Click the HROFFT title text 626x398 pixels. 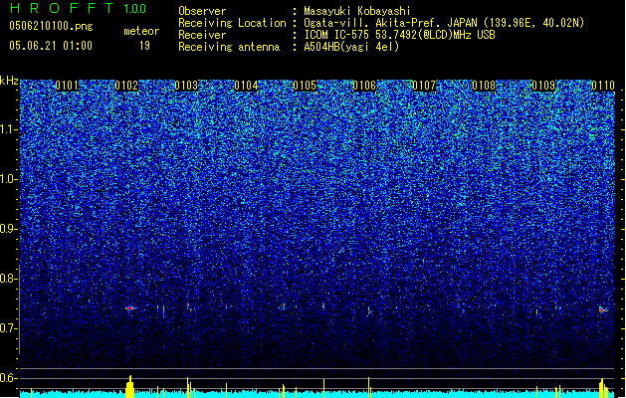point(62,8)
